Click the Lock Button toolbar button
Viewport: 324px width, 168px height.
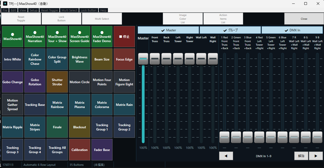pos(61,19)
